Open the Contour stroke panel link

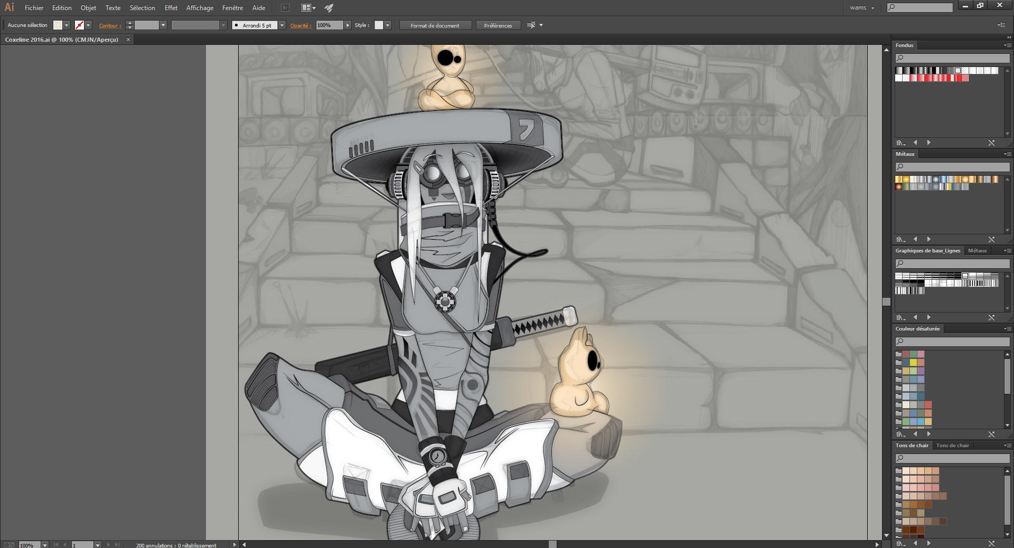[x=110, y=25]
